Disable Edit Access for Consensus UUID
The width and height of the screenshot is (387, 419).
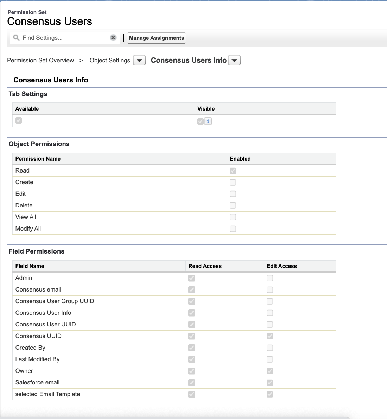click(x=270, y=336)
